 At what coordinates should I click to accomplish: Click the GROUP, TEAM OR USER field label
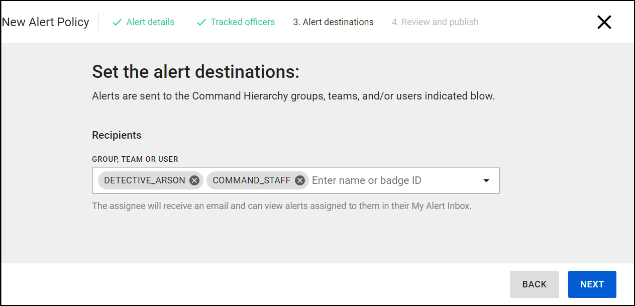click(x=135, y=159)
